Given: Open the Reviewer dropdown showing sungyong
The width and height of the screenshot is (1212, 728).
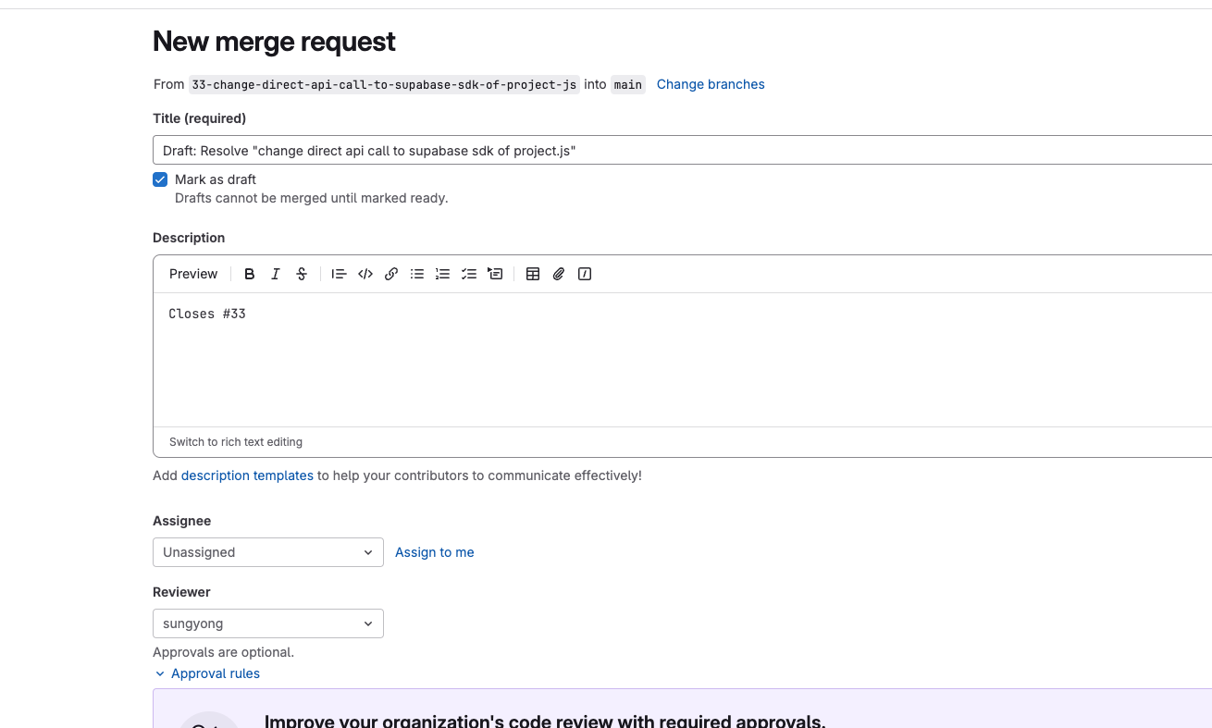Looking at the screenshot, I should [267, 623].
